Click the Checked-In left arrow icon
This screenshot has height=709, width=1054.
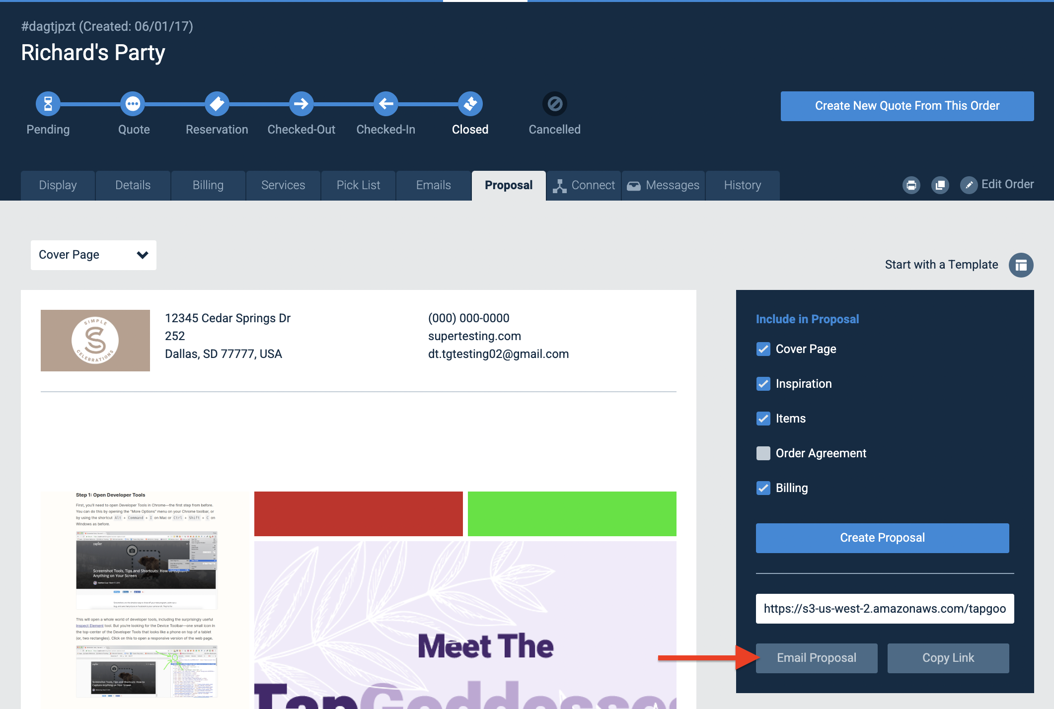pos(386,104)
